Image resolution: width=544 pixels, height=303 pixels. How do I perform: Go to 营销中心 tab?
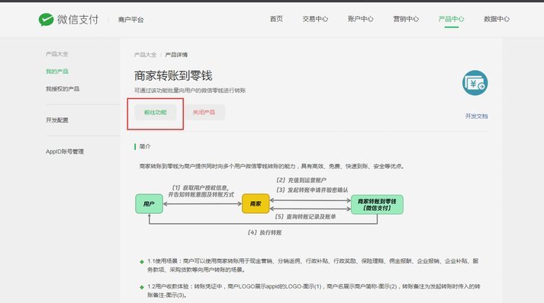point(406,19)
